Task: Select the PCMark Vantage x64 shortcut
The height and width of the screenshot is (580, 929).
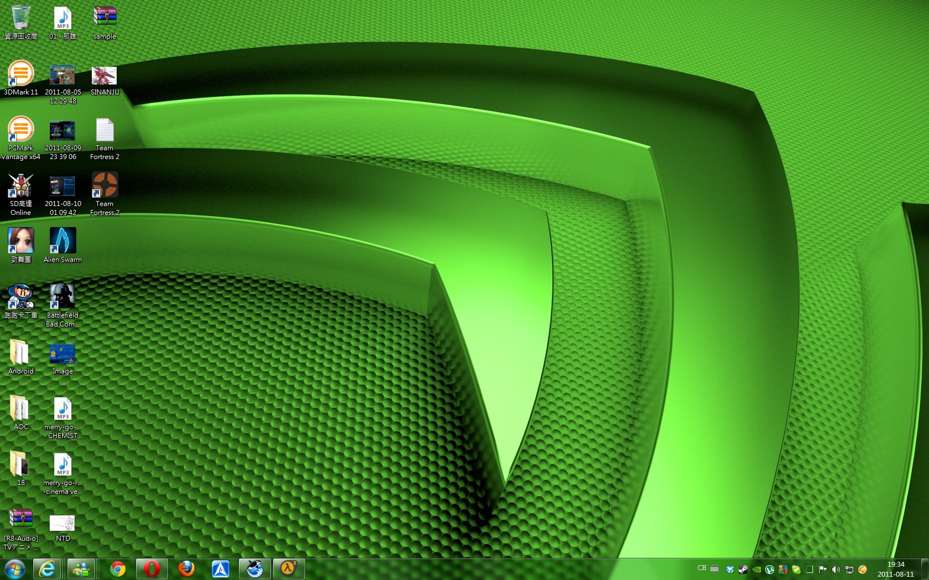Action: [21, 138]
